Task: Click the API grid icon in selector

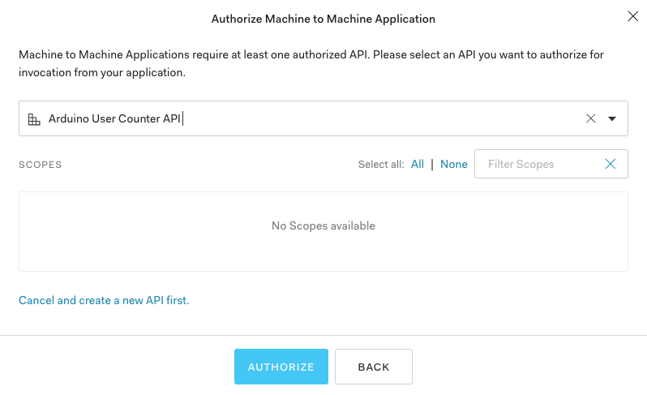Action: point(34,119)
